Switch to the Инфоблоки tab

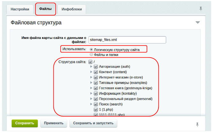click(x=72, y=9)
